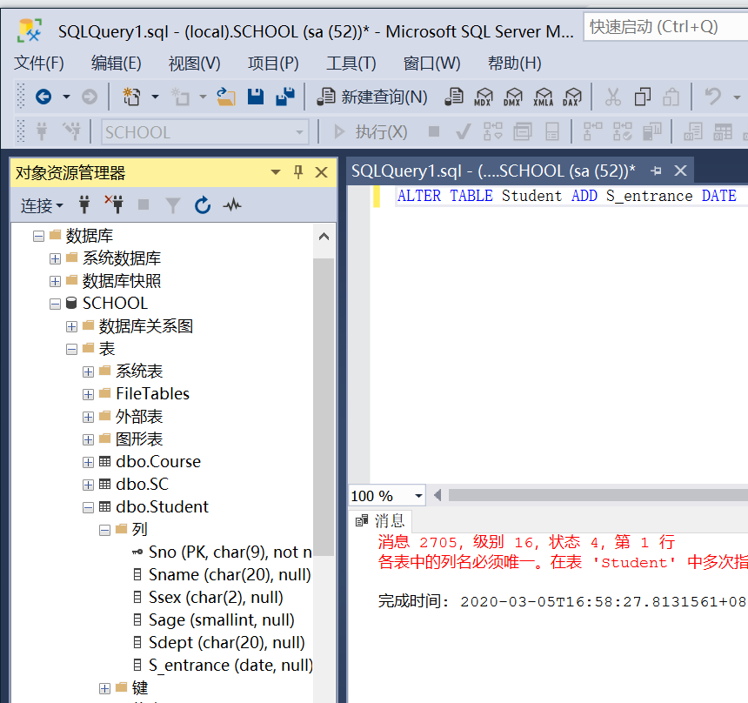Click the ALTER TABLE statement line

coord(567,196)
